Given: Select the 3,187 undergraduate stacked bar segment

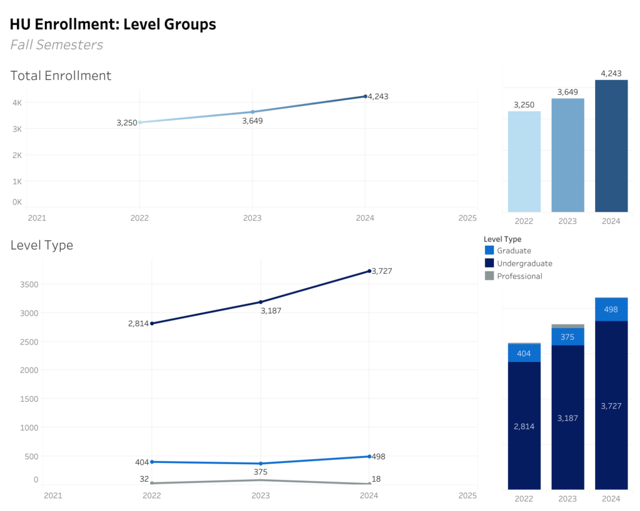Looking at the screenshot, I should 567,417.
